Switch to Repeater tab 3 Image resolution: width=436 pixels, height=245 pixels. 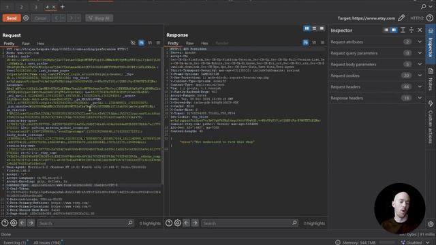pos(36,7)
